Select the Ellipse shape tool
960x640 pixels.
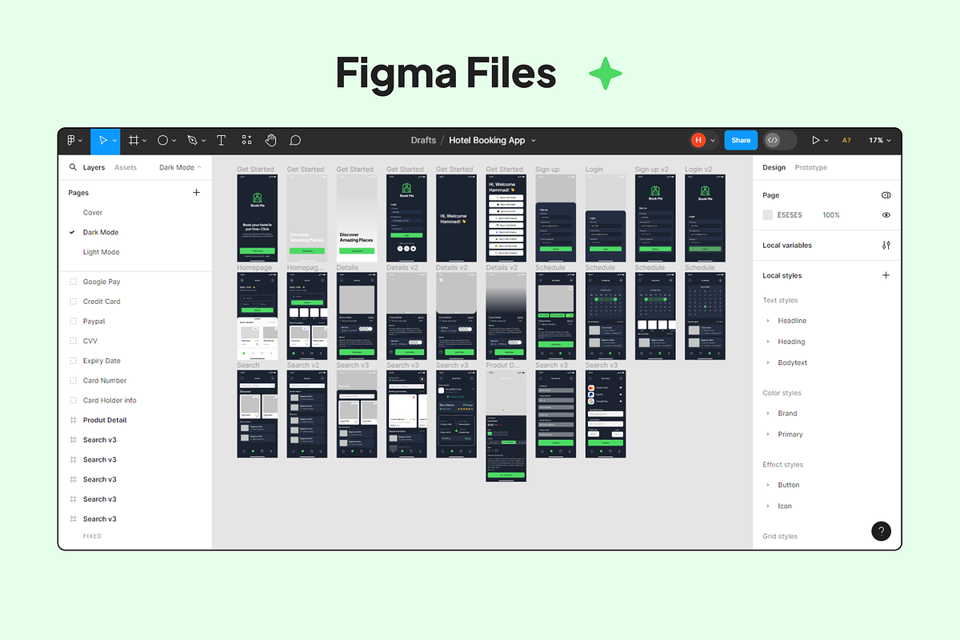162,140
